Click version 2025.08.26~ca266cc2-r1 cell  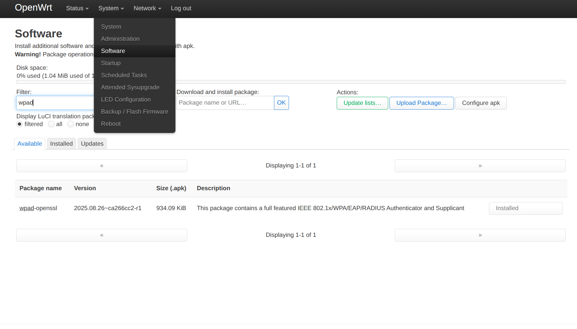click(x=108, y=208)
